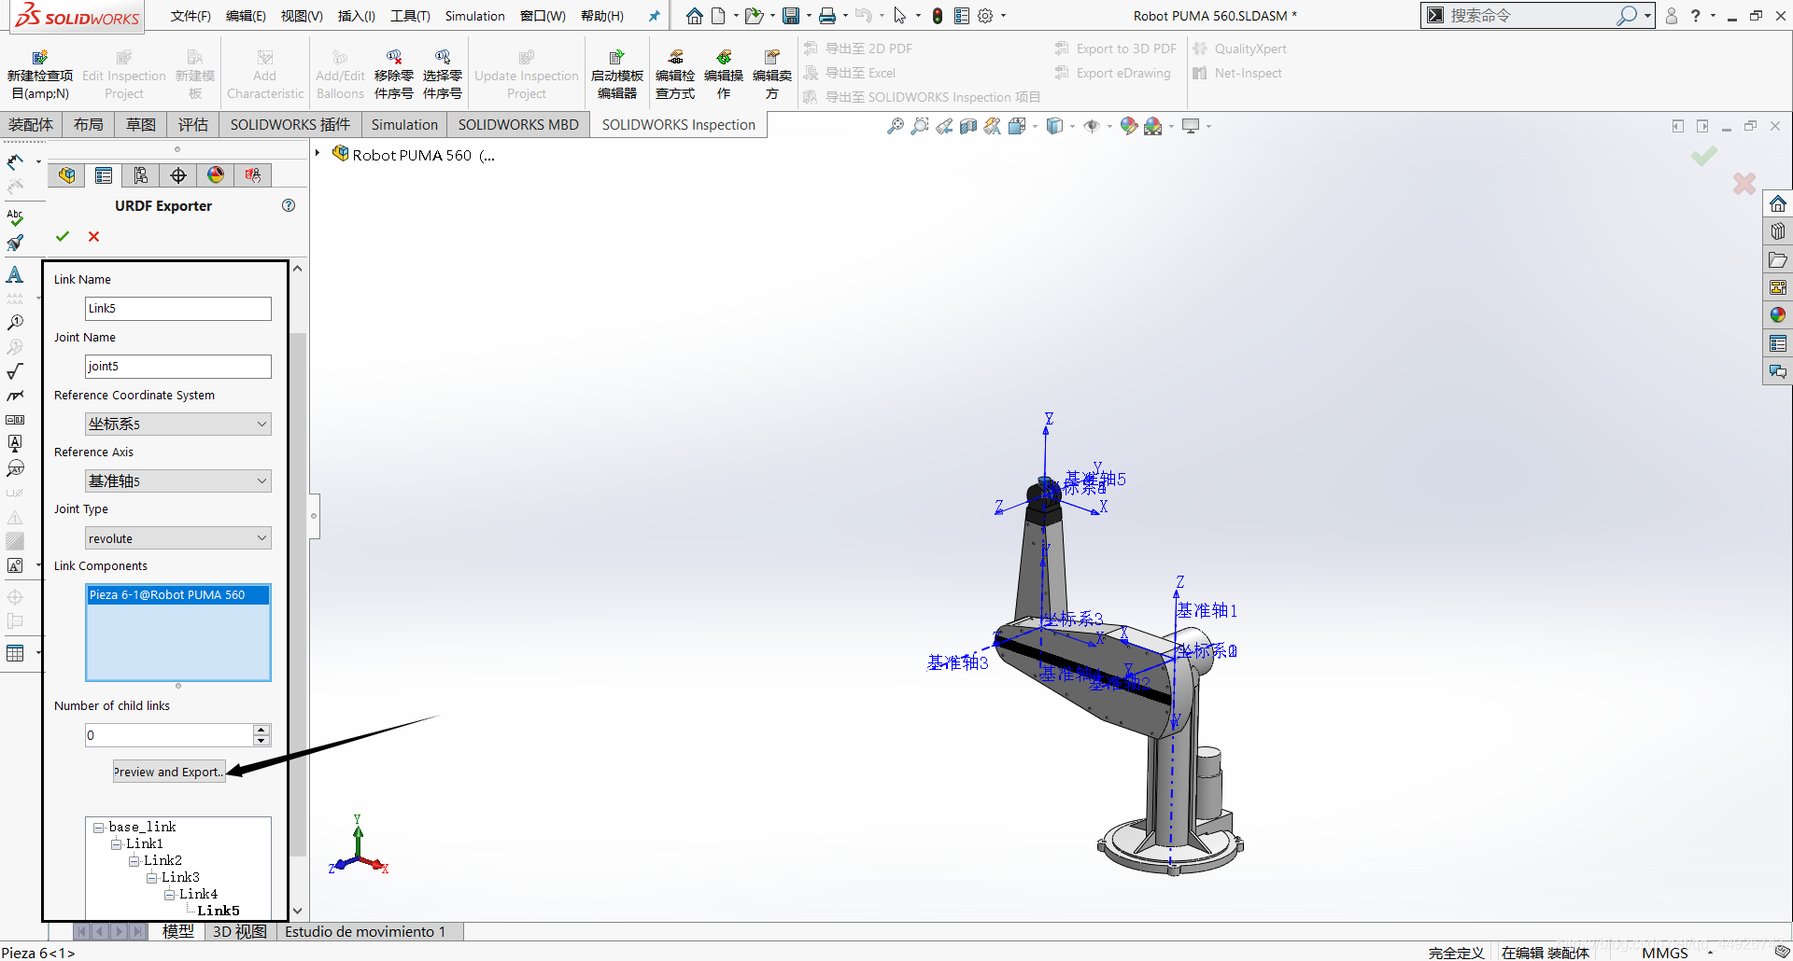Viewport: 1793px width, 961px height.
Task: Click the Rebuild traffic light icon
Action: tap(938, 16)
